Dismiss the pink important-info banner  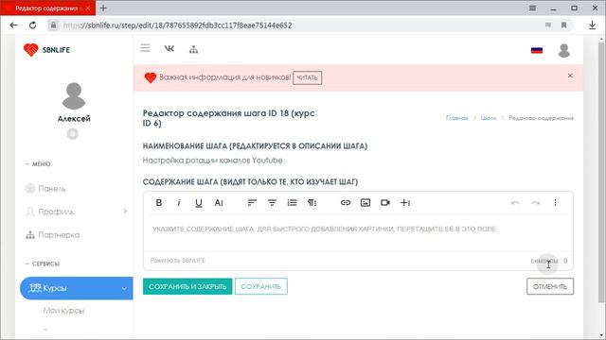570,76
